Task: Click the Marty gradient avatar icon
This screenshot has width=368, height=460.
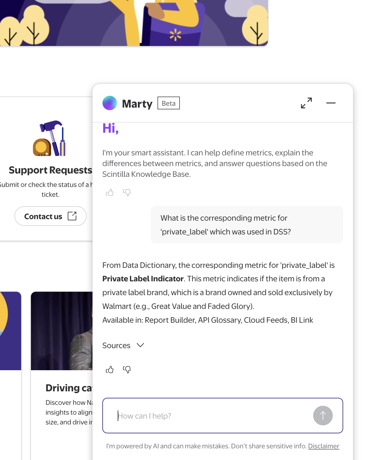Action: (x=110, y=103)
